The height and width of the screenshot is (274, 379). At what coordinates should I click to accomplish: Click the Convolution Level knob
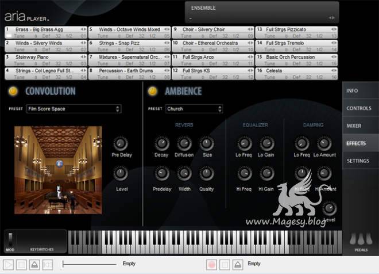[121, 173]
